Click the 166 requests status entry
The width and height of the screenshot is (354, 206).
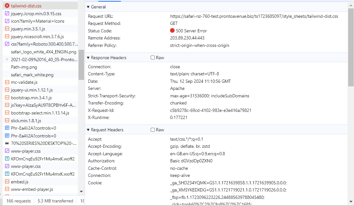18,201
